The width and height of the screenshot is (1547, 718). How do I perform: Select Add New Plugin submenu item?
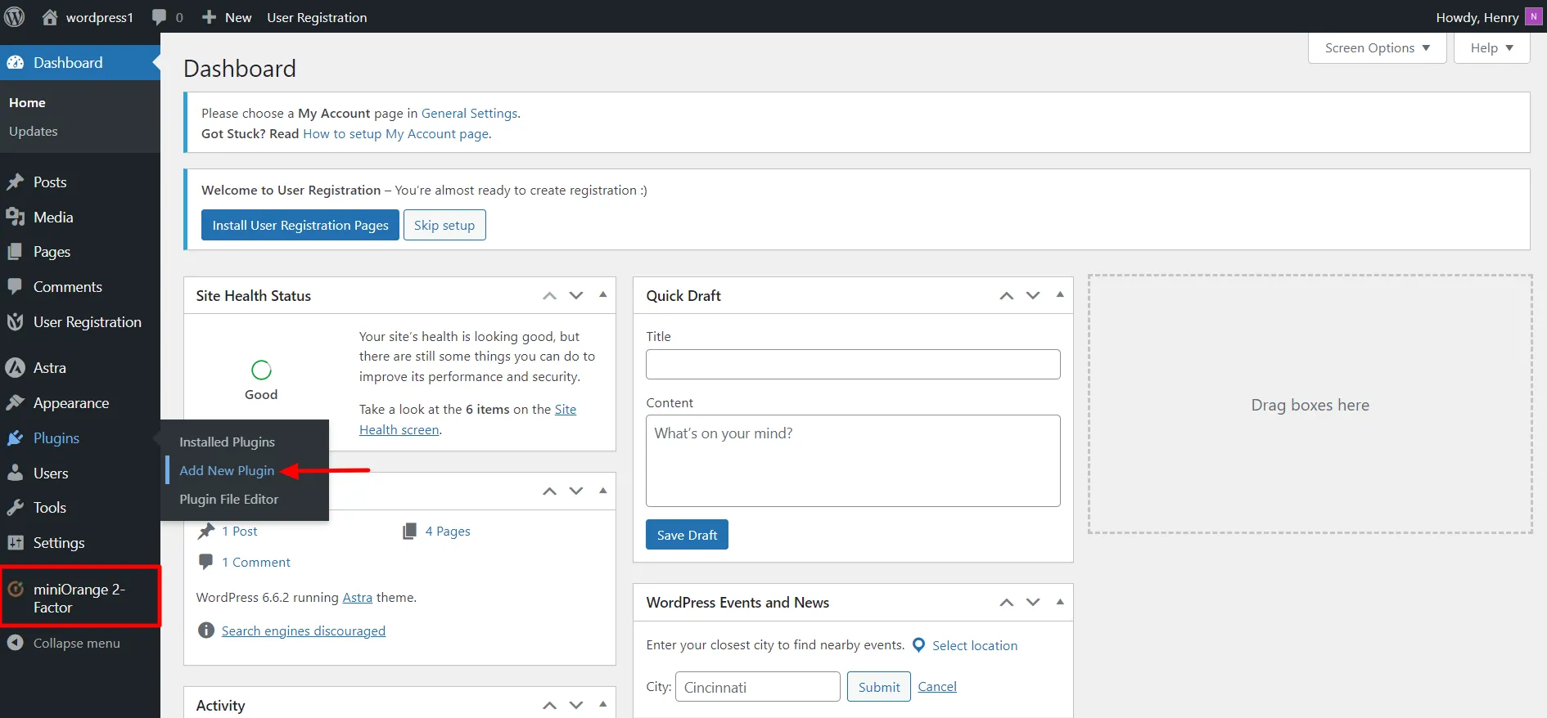pos(227,471)
